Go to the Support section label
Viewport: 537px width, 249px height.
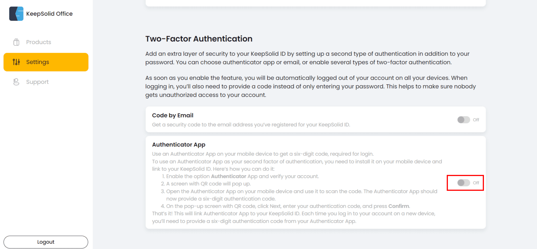(x=37, y=82)
